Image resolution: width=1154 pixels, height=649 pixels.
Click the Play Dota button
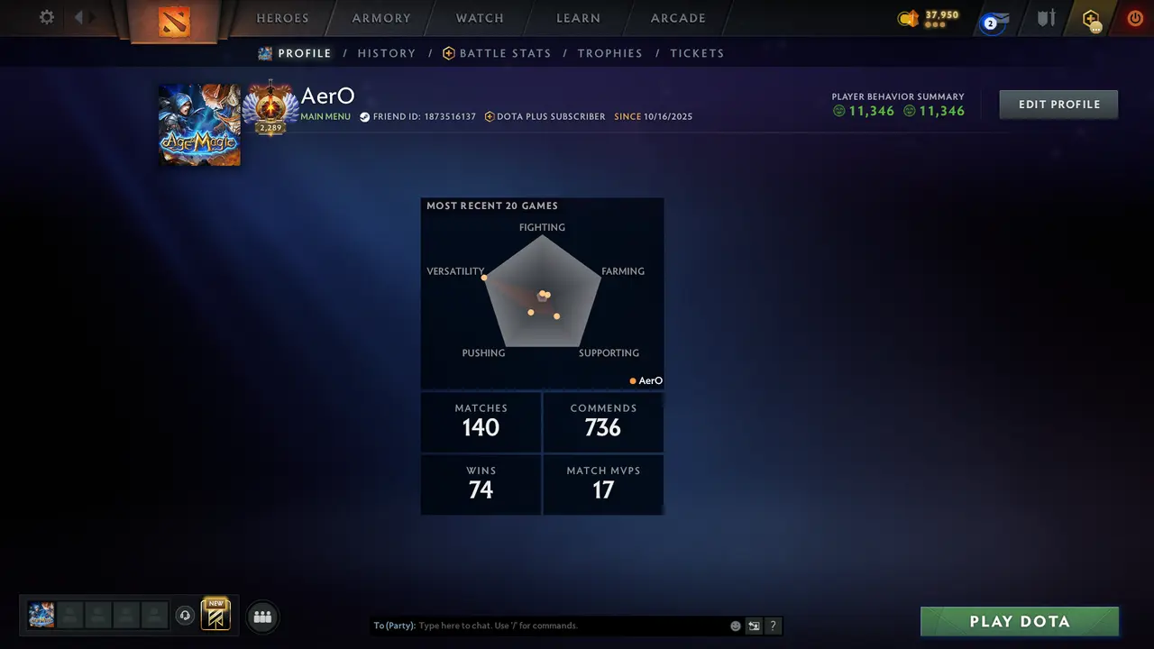(x=1020, y=621)
